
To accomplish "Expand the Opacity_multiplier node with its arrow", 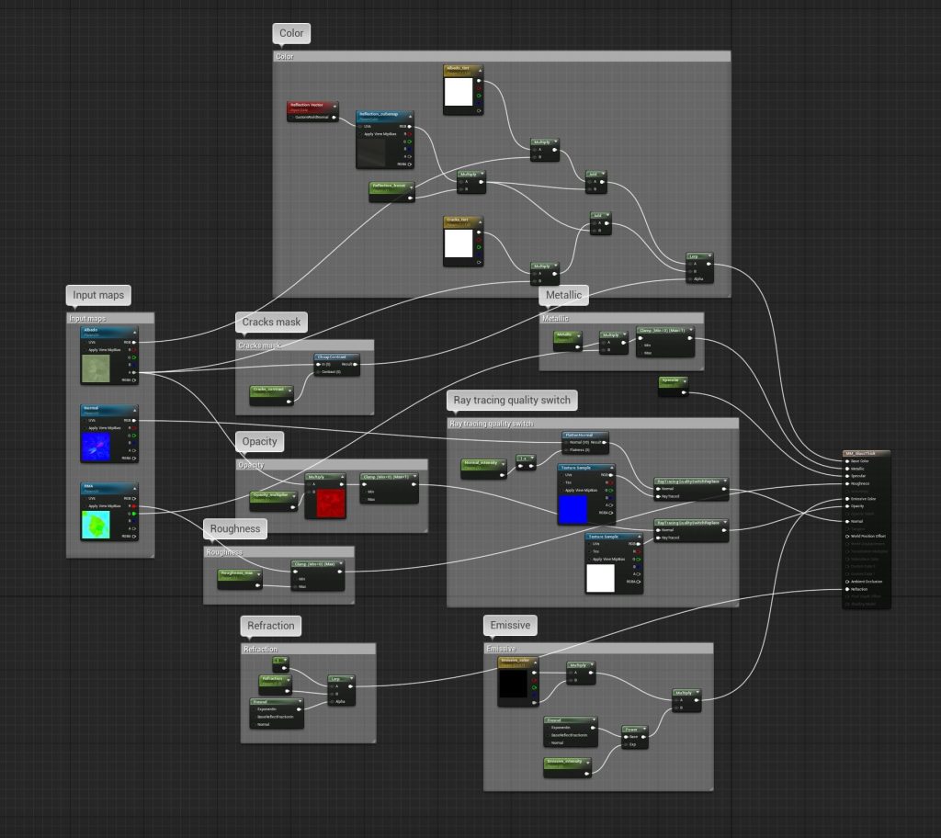I will tap(293, 497).
